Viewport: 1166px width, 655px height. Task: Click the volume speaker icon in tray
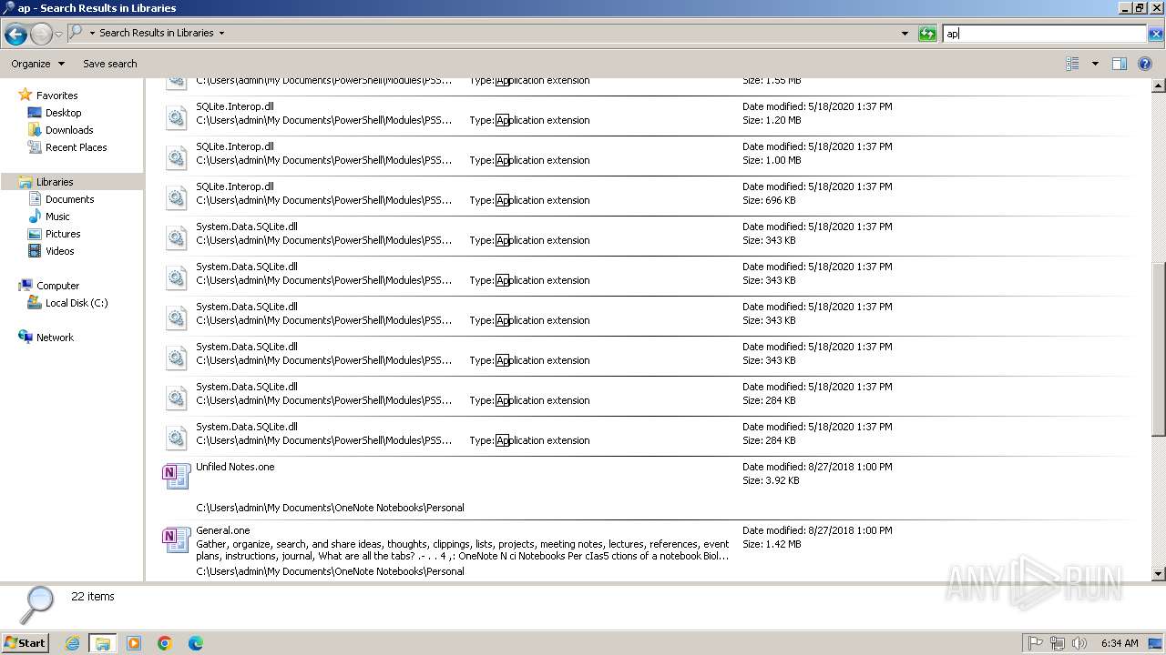coord(1079,643)
